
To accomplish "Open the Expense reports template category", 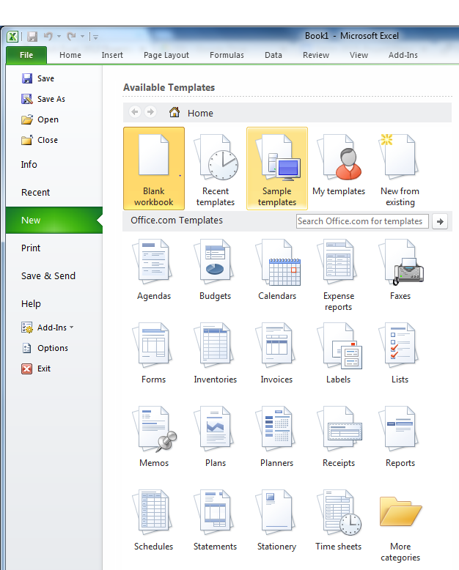I will click(x=339, y=275).
